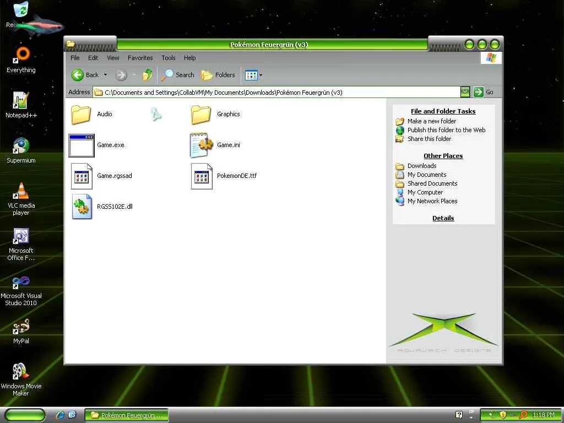
Task: Launch Internet Explorer from quick launch
Action: (61, 415)
